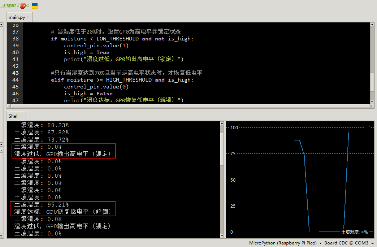This screenshot has width=377, height=247.
Task: Click the shell scrollbar down arrow
Action: (x=222, y=235)
